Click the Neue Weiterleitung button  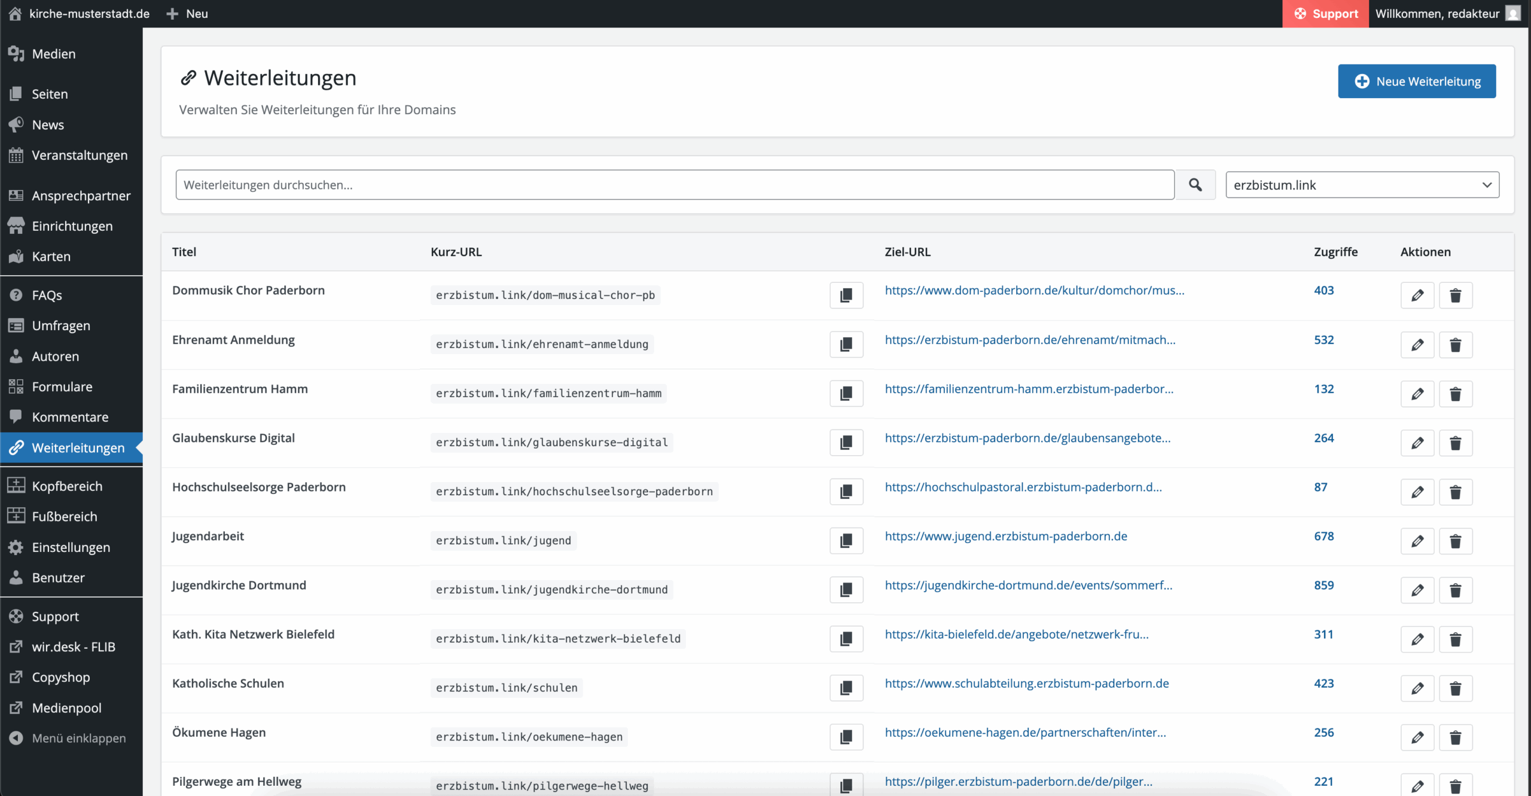tap(1416, 81)
